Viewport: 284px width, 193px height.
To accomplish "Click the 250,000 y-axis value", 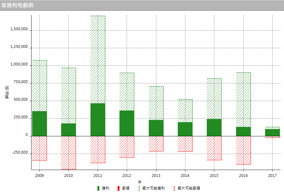I will click(21, 117).
